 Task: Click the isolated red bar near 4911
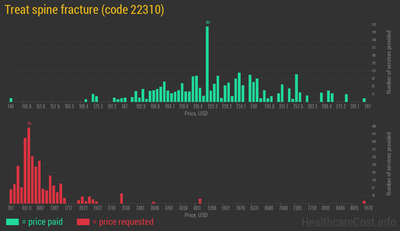click(200, 201)
